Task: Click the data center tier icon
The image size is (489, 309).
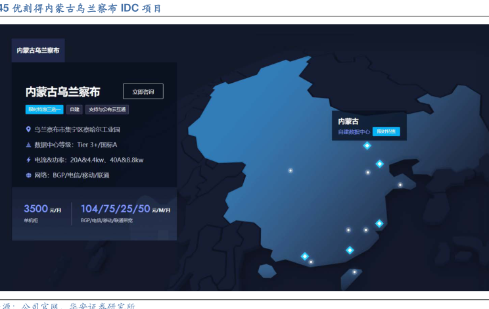Action: click(28, 145)
